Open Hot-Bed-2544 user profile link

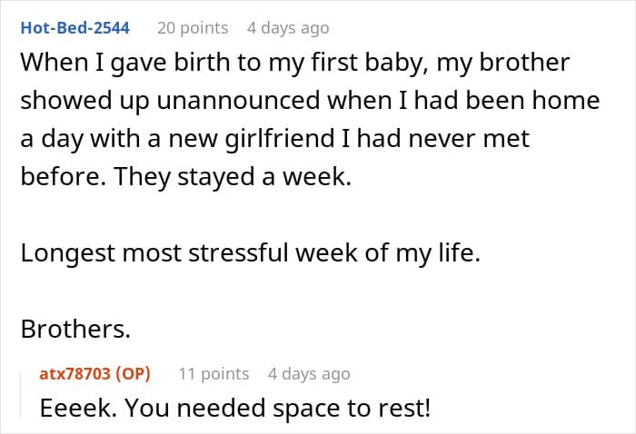coord(75,28)
